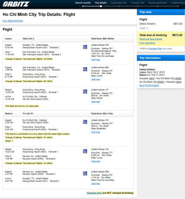View Seat map for United Airlines 570
Screen dimensions: 185x199
[x=95, y=60]
